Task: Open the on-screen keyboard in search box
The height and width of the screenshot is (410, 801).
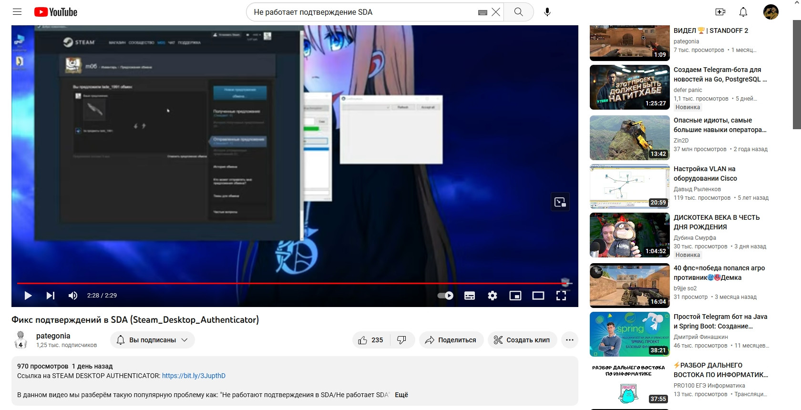Action: tap(483, 12)
